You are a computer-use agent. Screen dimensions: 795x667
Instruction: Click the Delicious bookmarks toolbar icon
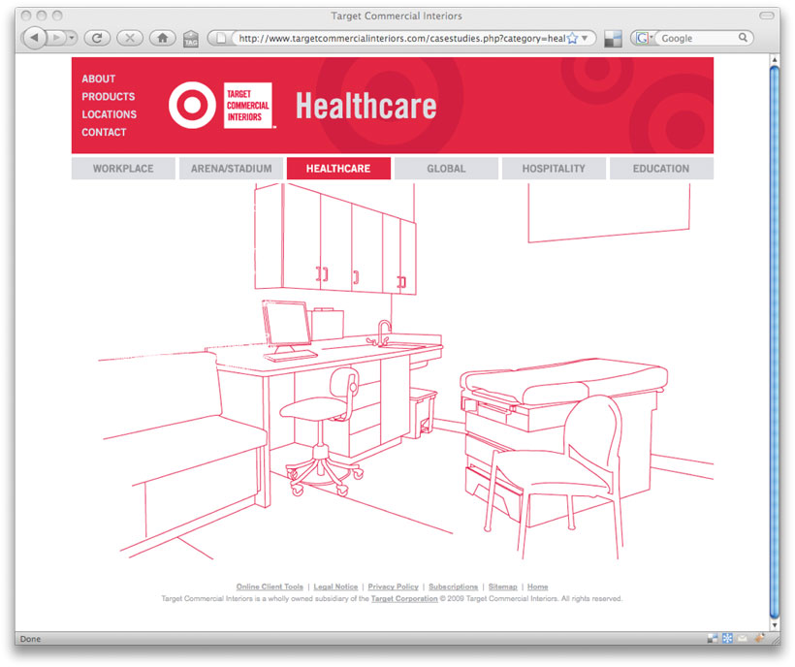tap(613, 39)
